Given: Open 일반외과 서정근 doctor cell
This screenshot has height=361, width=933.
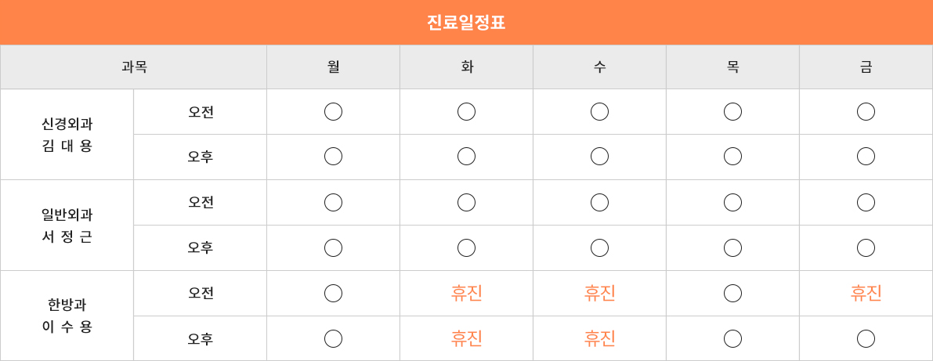Looking at the screenshot, I should pyautogui.click(x=67, y=226).
